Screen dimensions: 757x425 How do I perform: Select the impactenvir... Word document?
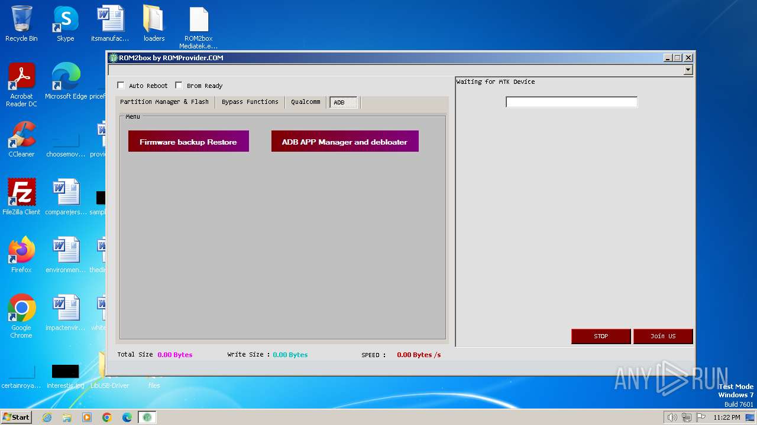click(x=66, y=312)
